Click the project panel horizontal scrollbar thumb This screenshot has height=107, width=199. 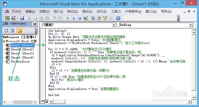(23, 102)
